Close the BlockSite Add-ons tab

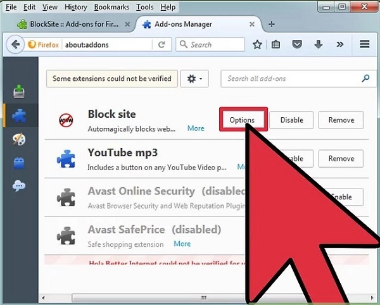(127, 24)
